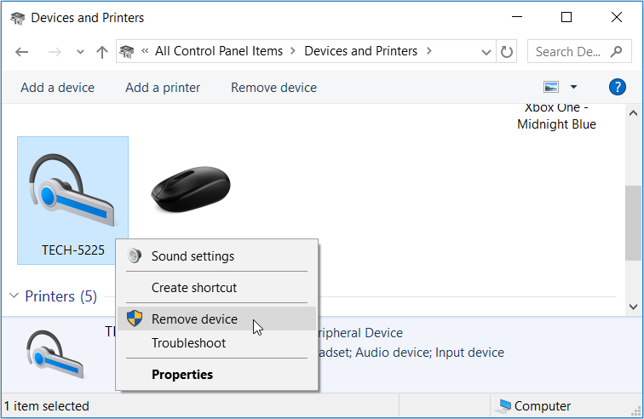Click the TECH-5225 headset device icon
This screenshot has height=419, width=644.
tap(72, 192)
